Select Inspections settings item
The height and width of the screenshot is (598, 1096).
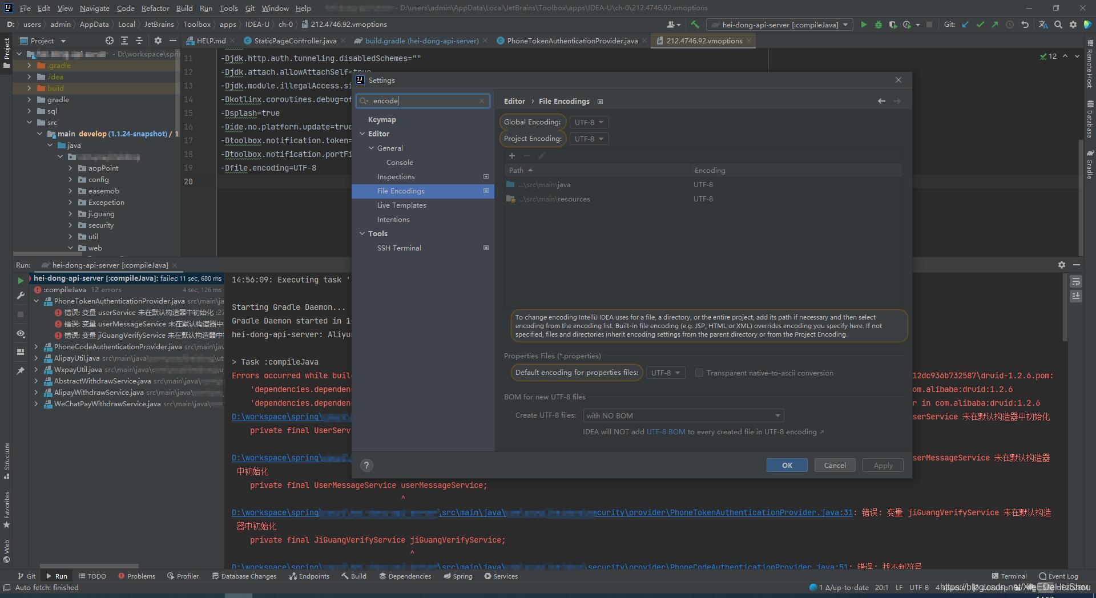coord(423,176)
